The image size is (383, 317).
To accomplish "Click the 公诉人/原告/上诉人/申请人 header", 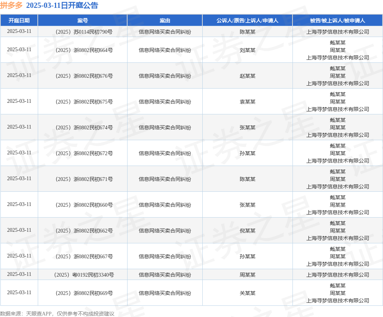I will [x=248, y=21].
